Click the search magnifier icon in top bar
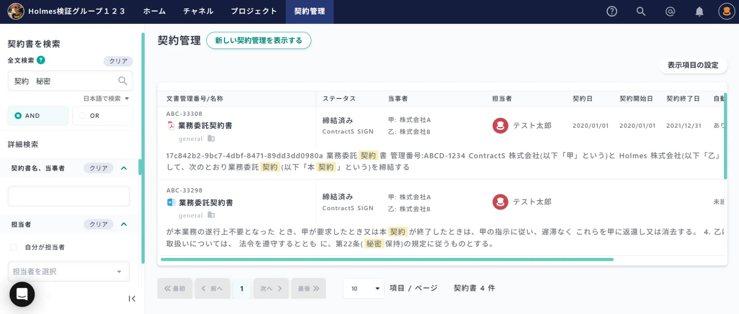The width and height of the screenshot is (739, 314). pyautogui.click(x=641, y=12)
